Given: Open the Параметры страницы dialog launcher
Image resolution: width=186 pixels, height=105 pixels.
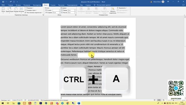Looking at the screenshot, I should (x=43, y=15).
